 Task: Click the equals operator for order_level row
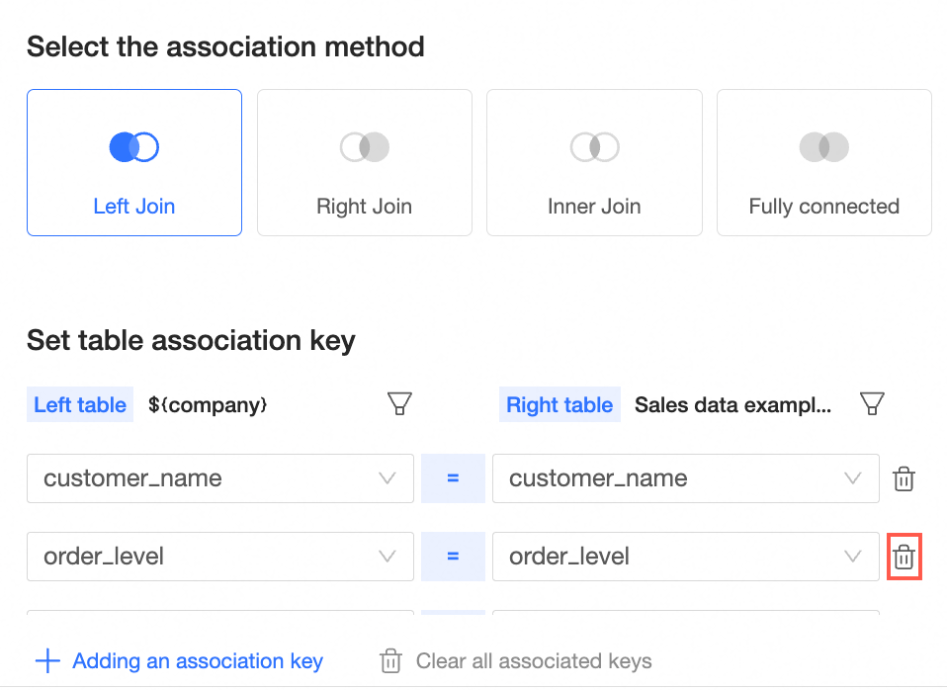453,557
